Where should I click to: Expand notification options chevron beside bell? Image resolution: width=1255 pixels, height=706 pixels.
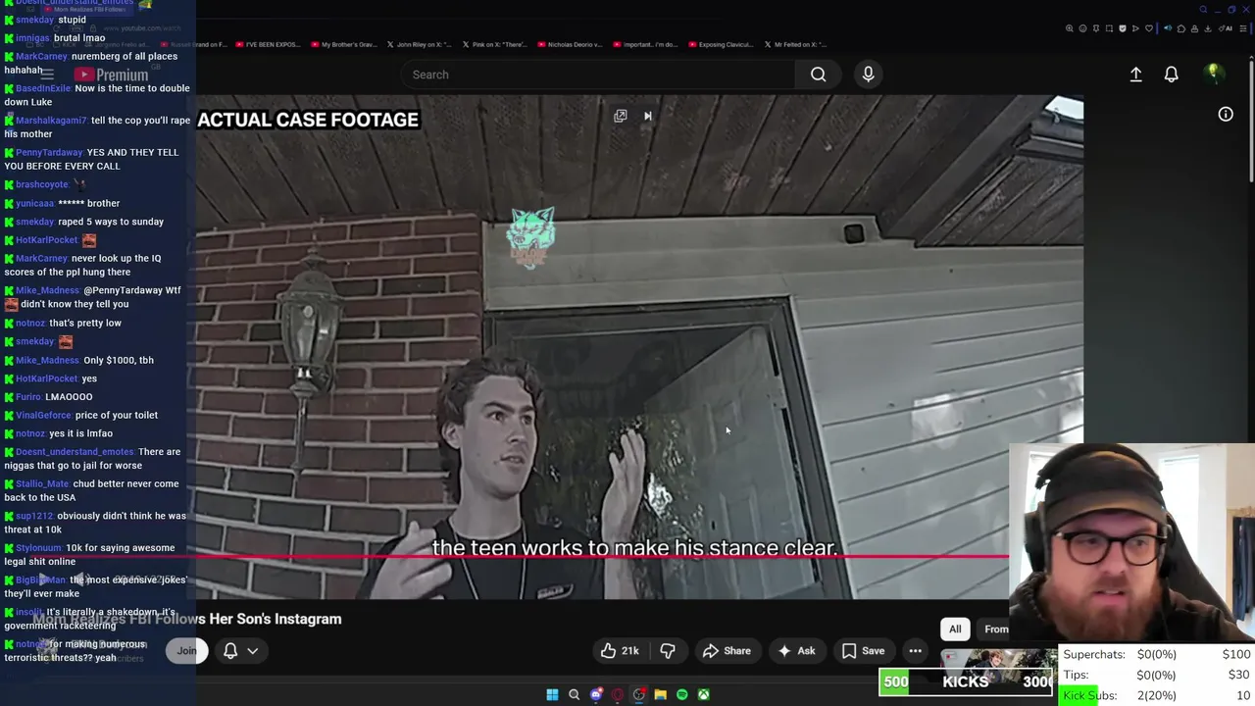[252, 651]
